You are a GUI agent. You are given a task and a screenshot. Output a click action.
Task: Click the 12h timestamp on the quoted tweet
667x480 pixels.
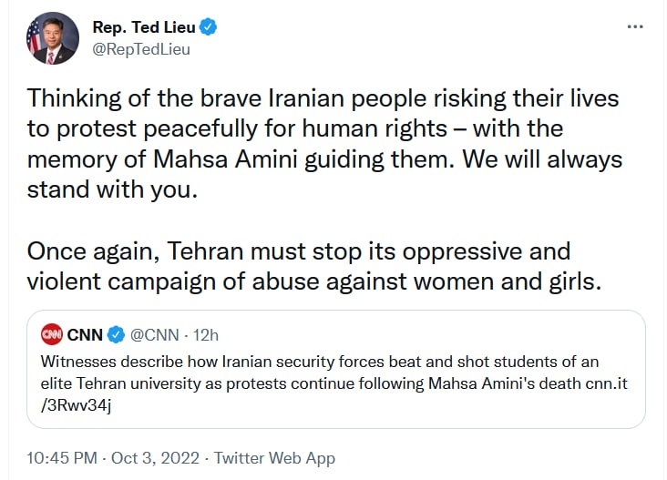206,334
